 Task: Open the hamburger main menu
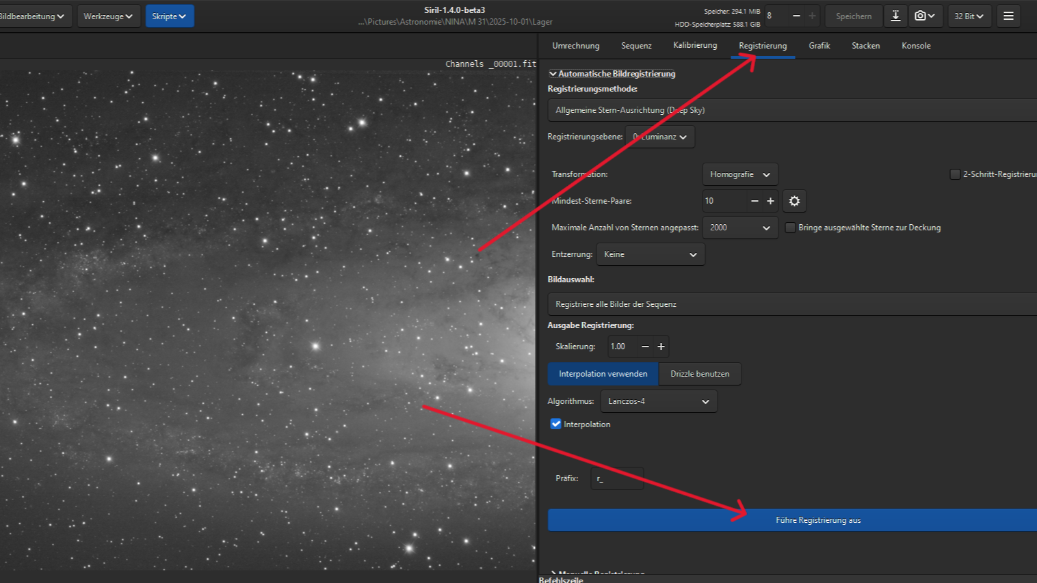coord(1008,16)
